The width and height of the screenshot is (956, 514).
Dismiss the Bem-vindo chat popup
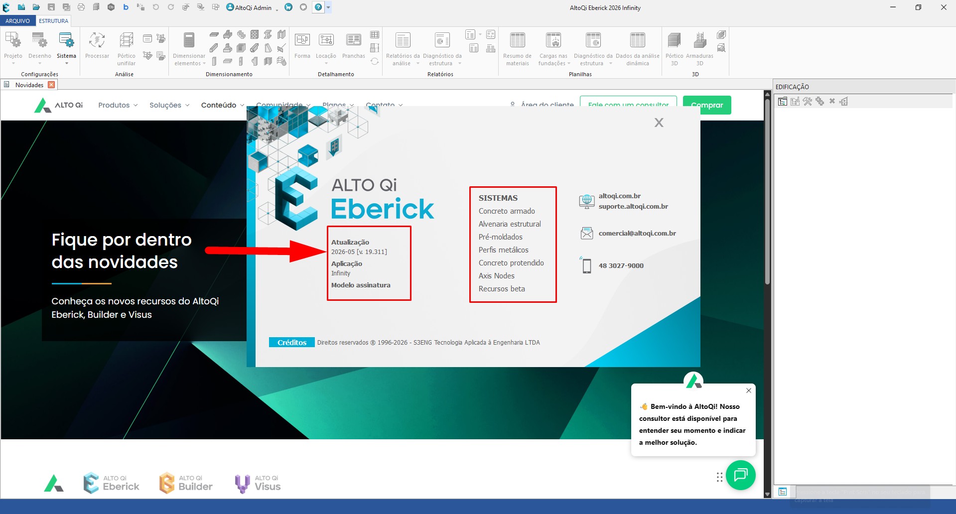point(748,390)
